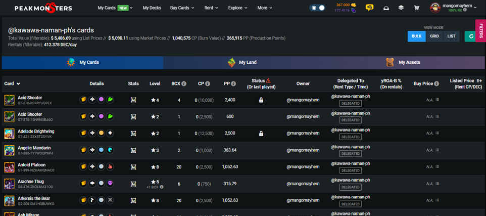Open the shopping cart
Viewport: 486px width, 216px height.
point(416,8)
